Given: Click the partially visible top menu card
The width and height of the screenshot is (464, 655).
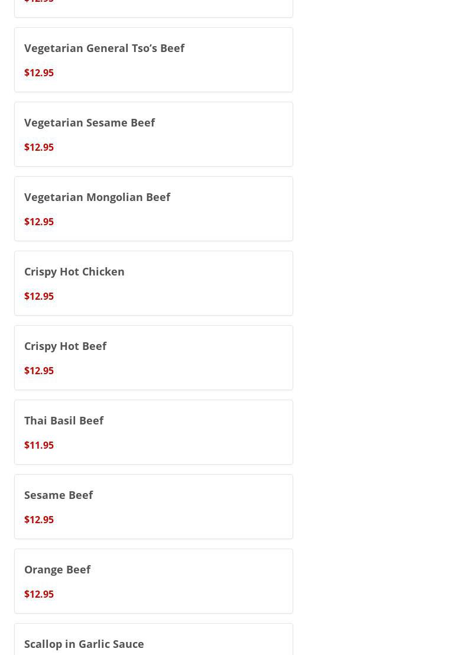Looking at the screenshot, I should 154,7.
